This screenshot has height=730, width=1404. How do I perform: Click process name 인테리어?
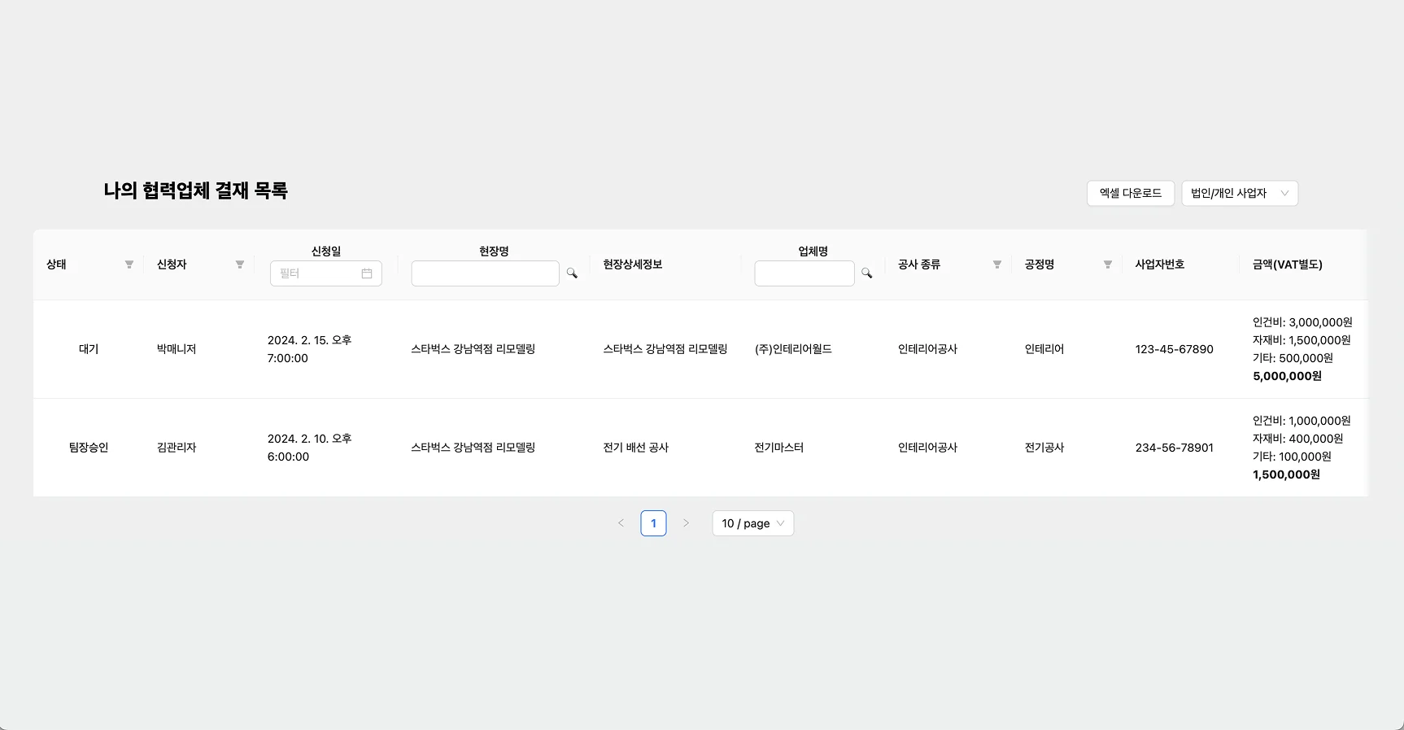(1044, 349)
